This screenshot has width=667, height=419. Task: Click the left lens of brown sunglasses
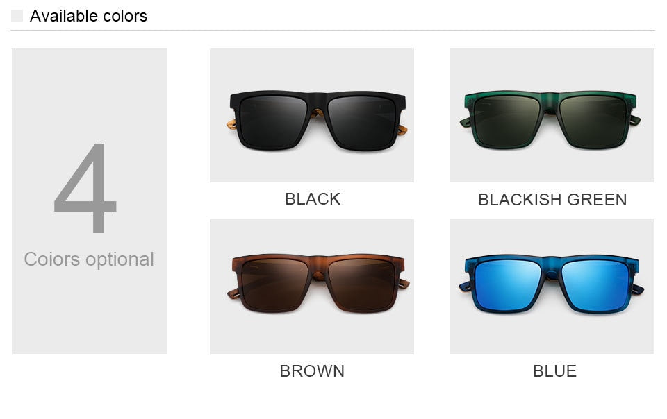(274, 285)
